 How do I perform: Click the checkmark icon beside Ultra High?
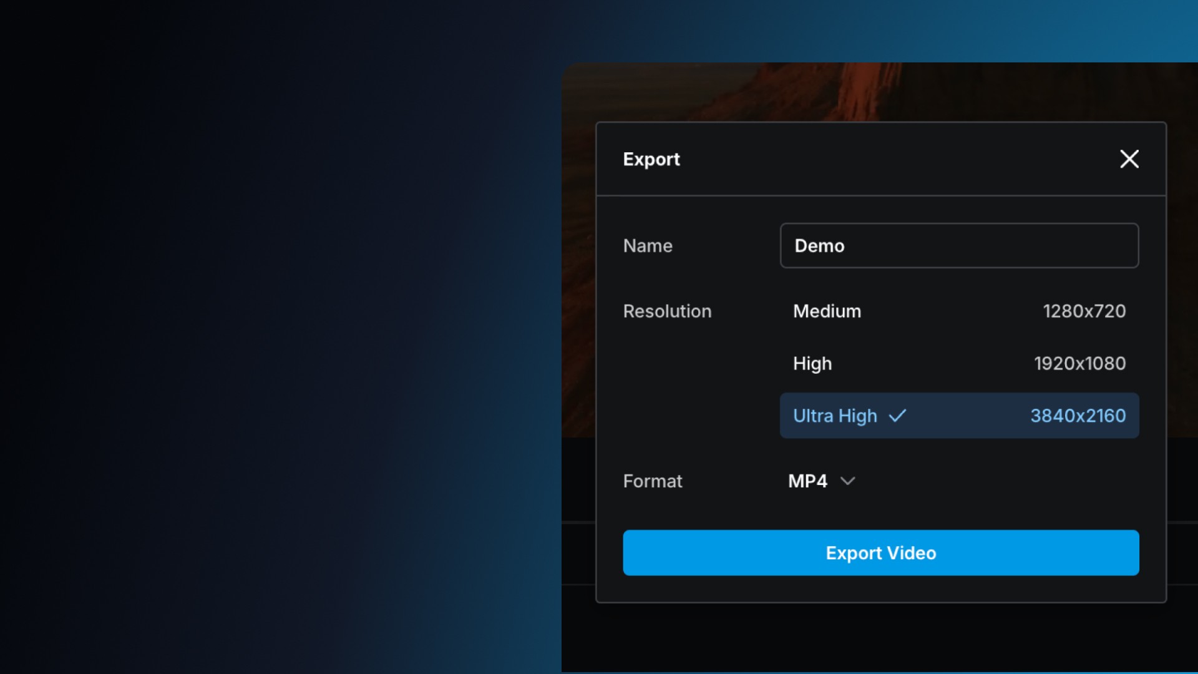coord(897,416)
